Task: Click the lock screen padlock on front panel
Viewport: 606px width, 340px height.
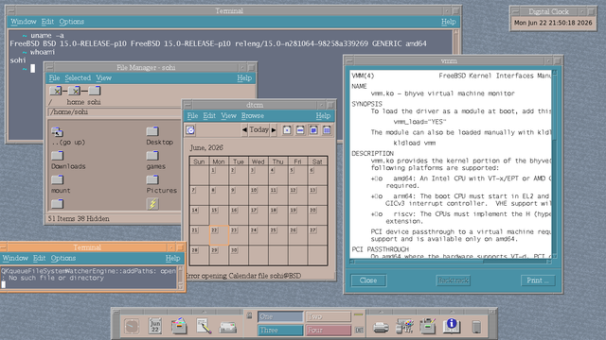Action: point(249,315)
